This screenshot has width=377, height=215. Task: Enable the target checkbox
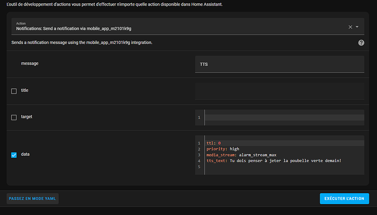click(14, 117)
